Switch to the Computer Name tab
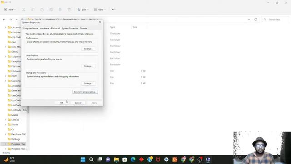The image size is (291, 164). [x=30, y=28]
